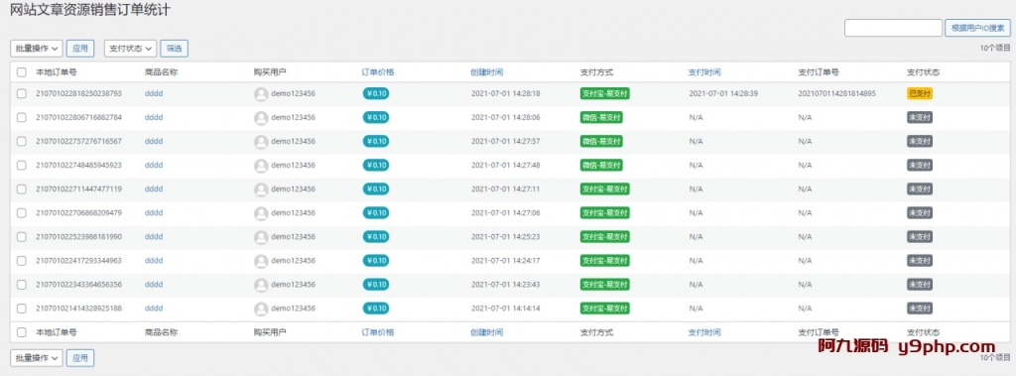Open product link dddd in the 14:27:11 row
Screen dimensions: 1016x376
pyautogui.click(x=154, y=189)
